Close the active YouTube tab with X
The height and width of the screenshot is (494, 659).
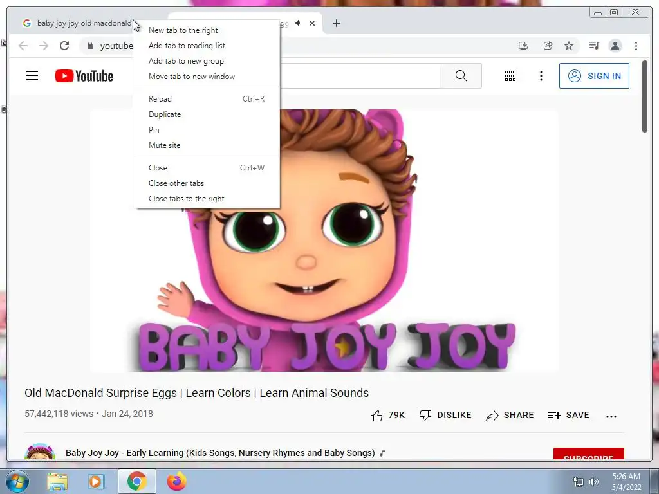(x=312, y=23)
